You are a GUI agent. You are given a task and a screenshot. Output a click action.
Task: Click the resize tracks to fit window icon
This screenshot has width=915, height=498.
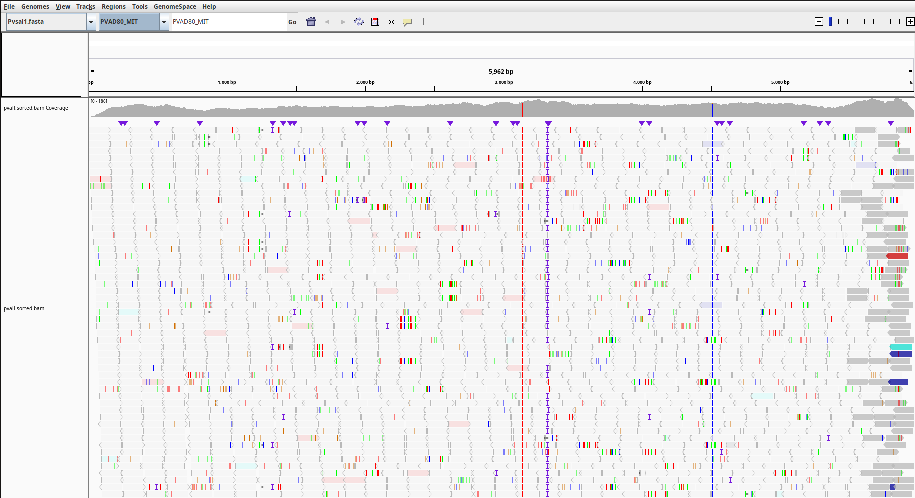391,21
